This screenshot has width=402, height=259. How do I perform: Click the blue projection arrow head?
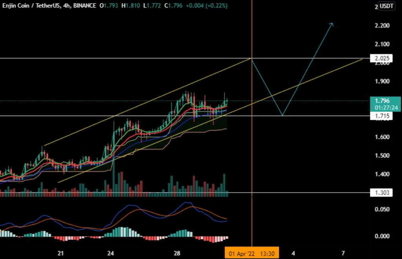click(x=332, y=24)
